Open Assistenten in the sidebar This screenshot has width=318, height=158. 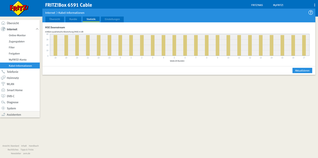[x=20, y=115]
